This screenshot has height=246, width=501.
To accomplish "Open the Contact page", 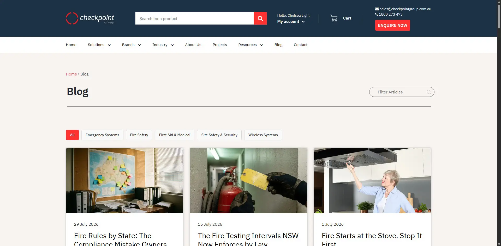I will [301, 45].
